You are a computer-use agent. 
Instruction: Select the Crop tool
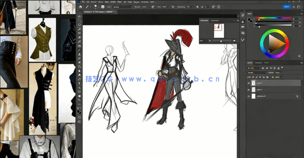80,33
